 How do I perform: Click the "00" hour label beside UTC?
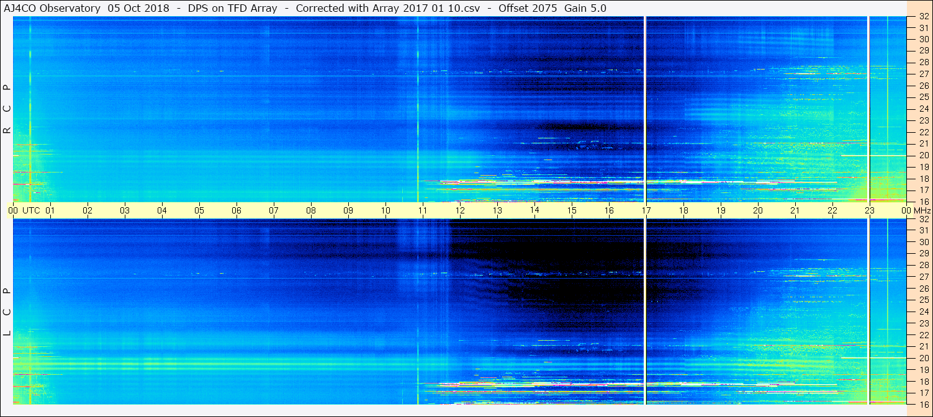point(13,210)
